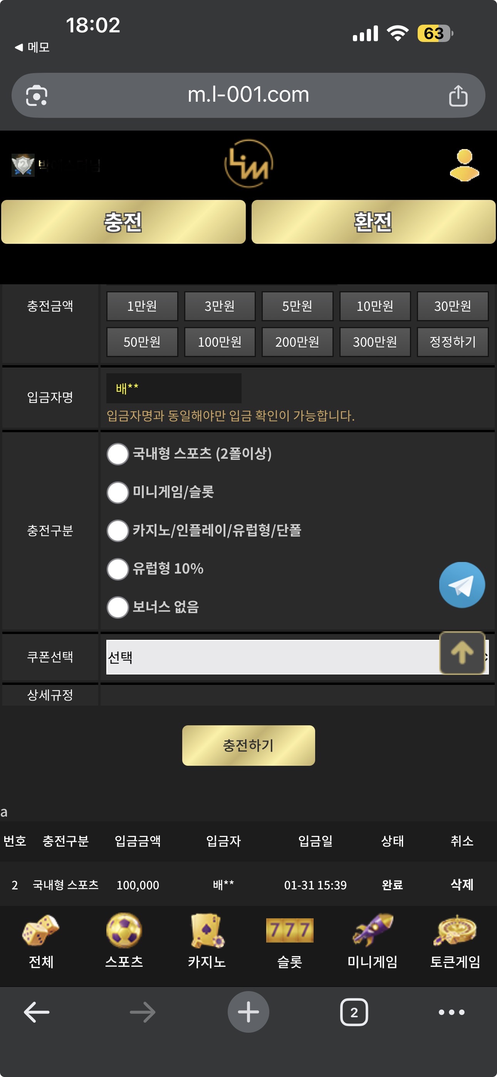Open the 쿠폰선택 dropdown

(x=272, y=657)
